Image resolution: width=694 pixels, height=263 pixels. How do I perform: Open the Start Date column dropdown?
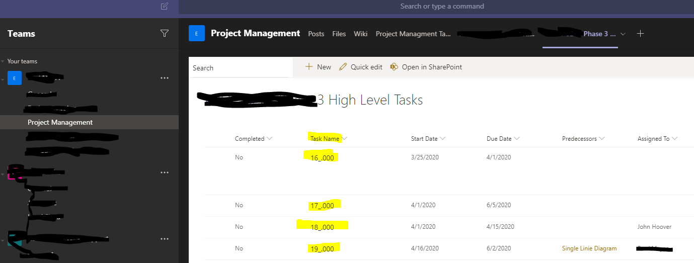pyautogui.click(x=442, y=139)
